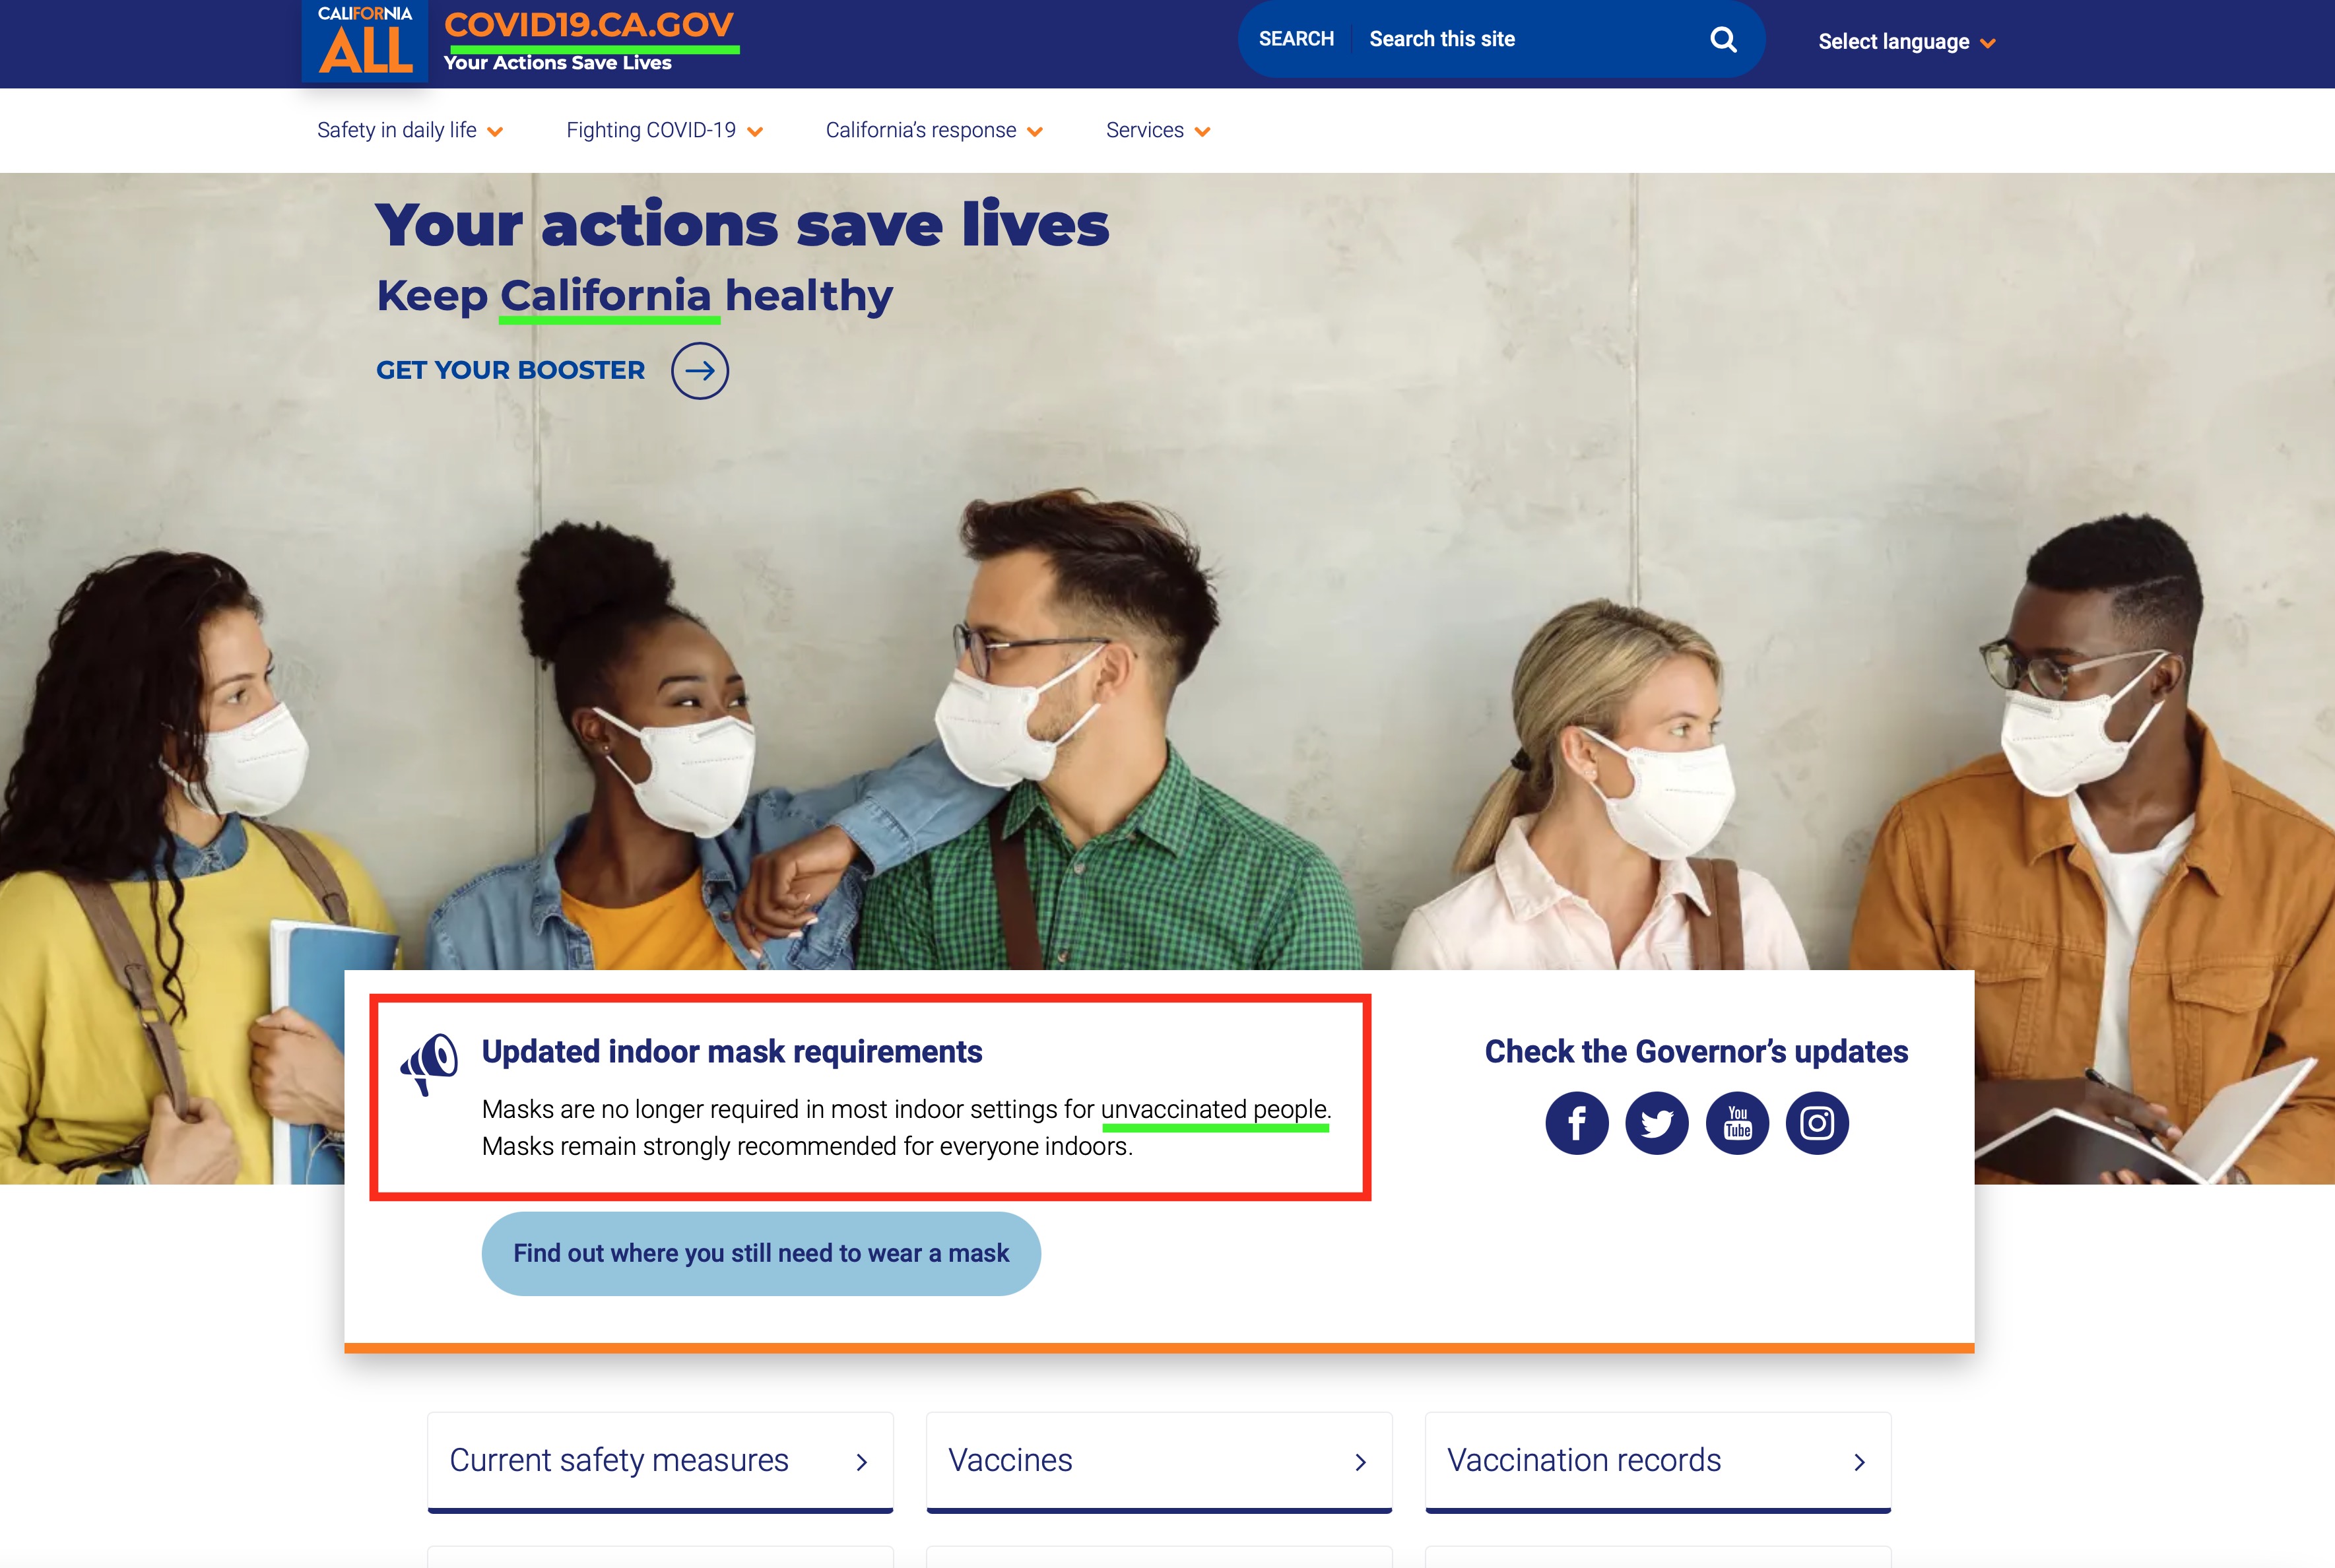
Task: Click Find out where you still need mask button
Action: point(761,1254)
